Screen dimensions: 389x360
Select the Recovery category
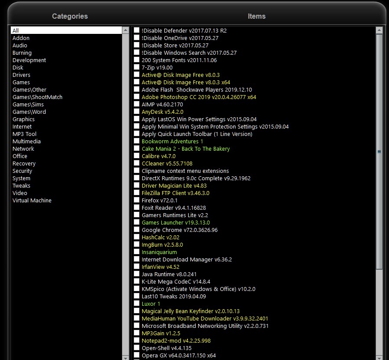click(x=24, y=163)
